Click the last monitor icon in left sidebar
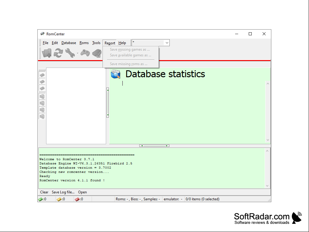The height and width of the screenshot is (232, 309). (x=42, y=116)
